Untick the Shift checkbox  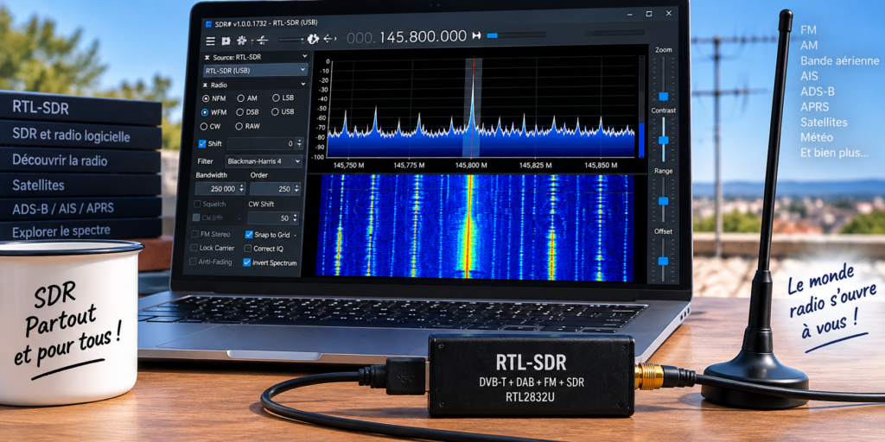point(202,143)
